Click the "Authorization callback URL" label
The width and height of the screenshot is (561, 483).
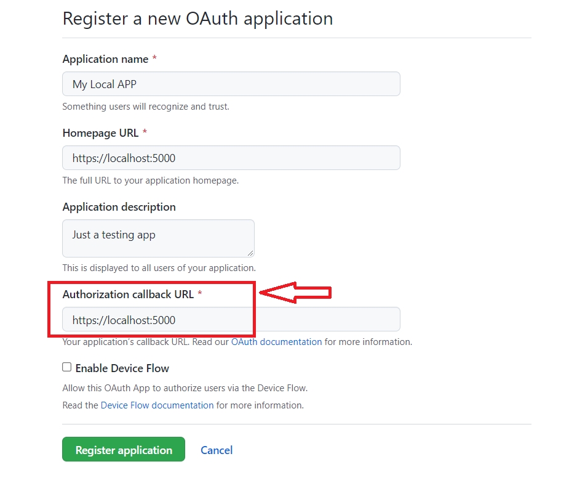pos(128,294)
